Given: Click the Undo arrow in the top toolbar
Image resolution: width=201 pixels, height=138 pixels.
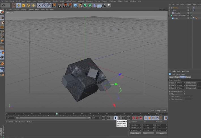Looking at the screenshot, I should coord(3,5).
